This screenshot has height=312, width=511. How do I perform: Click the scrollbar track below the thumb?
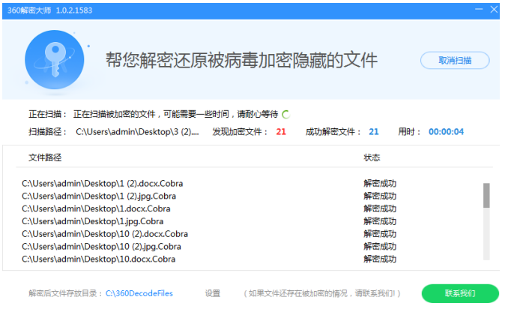point(486,234)
